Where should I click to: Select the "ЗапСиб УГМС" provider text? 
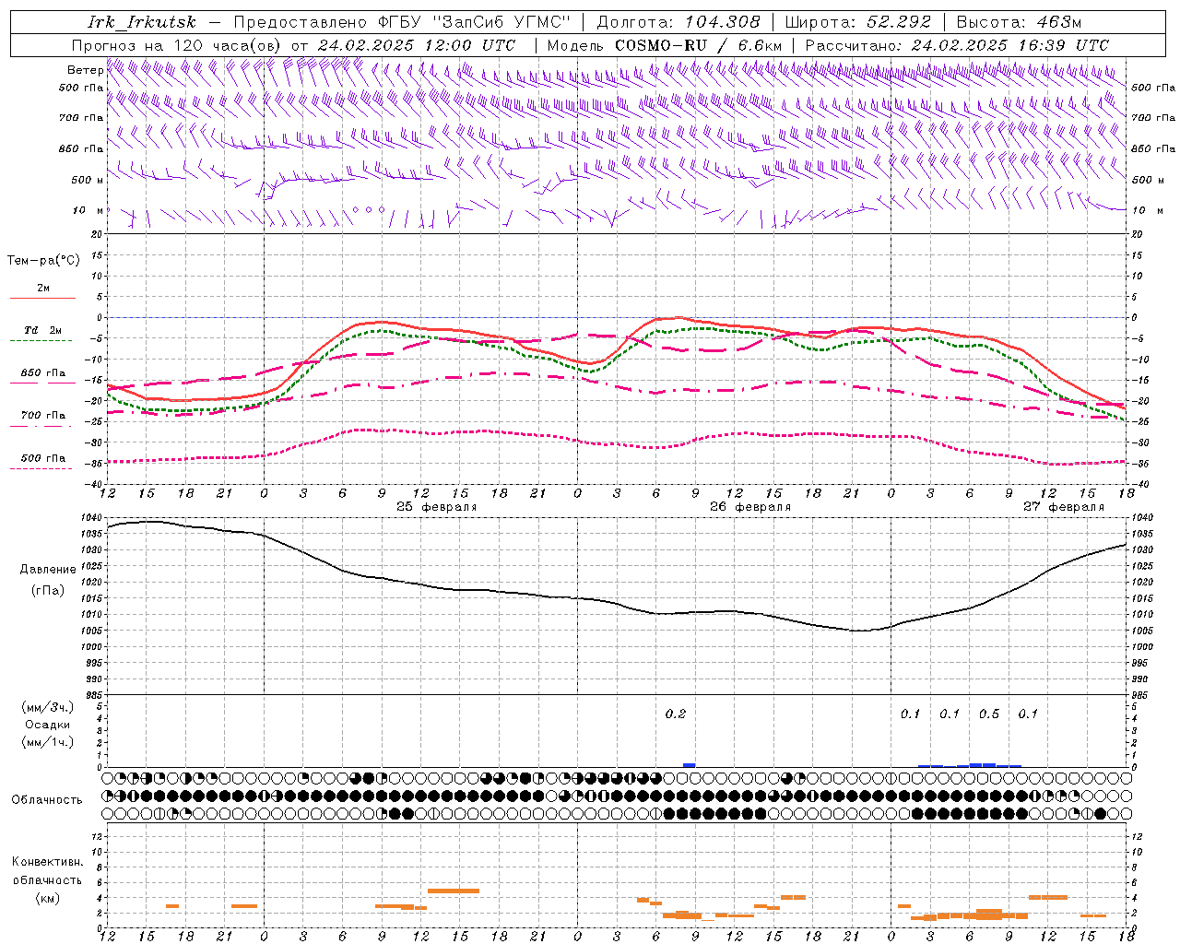pos(501,22)
